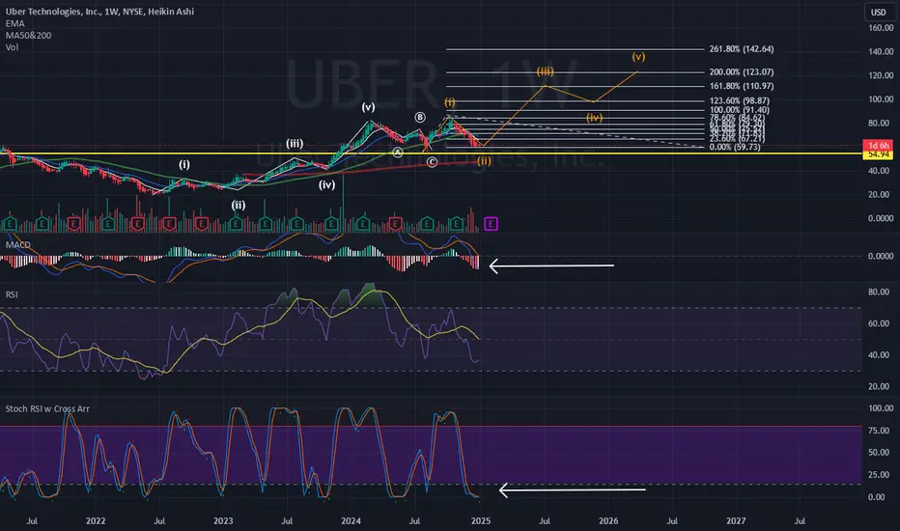This screenshot has width=900, height=531.
Task: Select the orange (iv) projection label
Action: click(x=594, y=117)
